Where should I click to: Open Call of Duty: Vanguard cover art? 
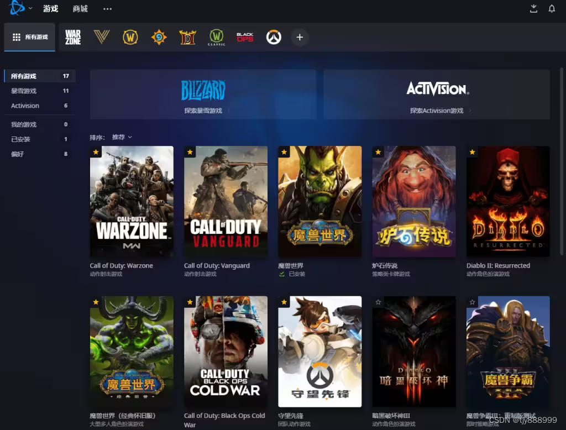click(x=226, y=202)
